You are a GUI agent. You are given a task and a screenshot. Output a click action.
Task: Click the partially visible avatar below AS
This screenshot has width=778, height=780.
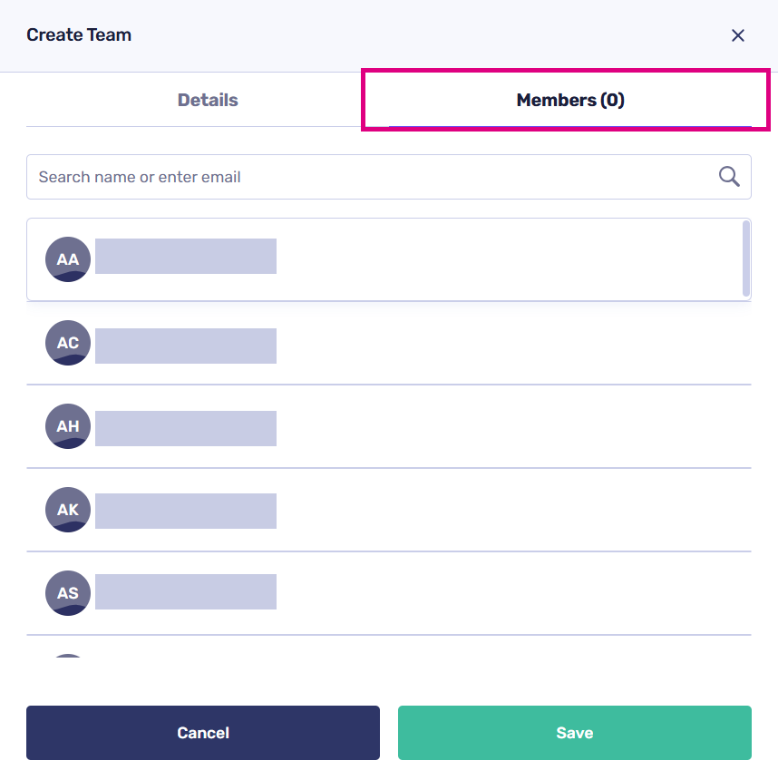tap(68, 657)
